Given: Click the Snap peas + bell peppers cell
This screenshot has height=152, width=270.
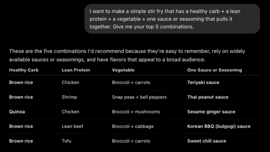Looking at the screenshot, I should coord(139,97).
